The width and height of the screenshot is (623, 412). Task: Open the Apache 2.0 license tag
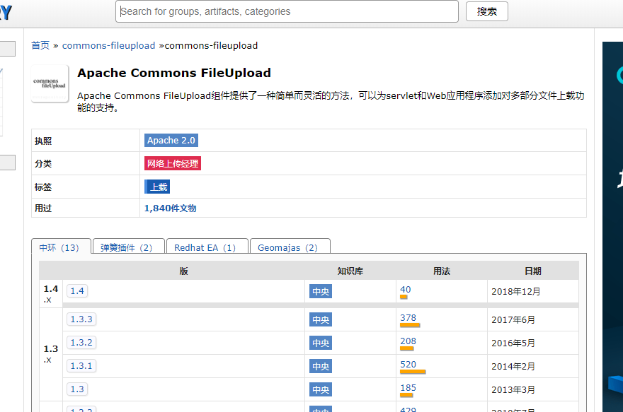pyautogui.click(x=171, y=141)
